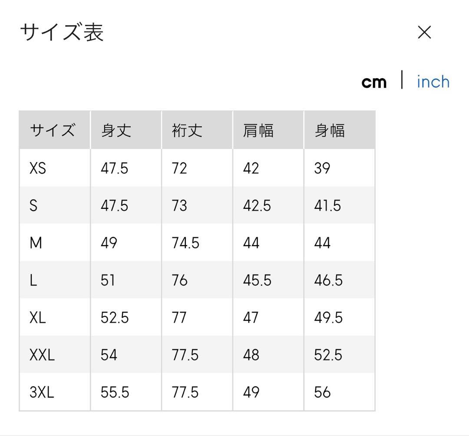Close the size chart dialog
The width and height of the screenshot is (469, 436).
[x=424, y=32]
